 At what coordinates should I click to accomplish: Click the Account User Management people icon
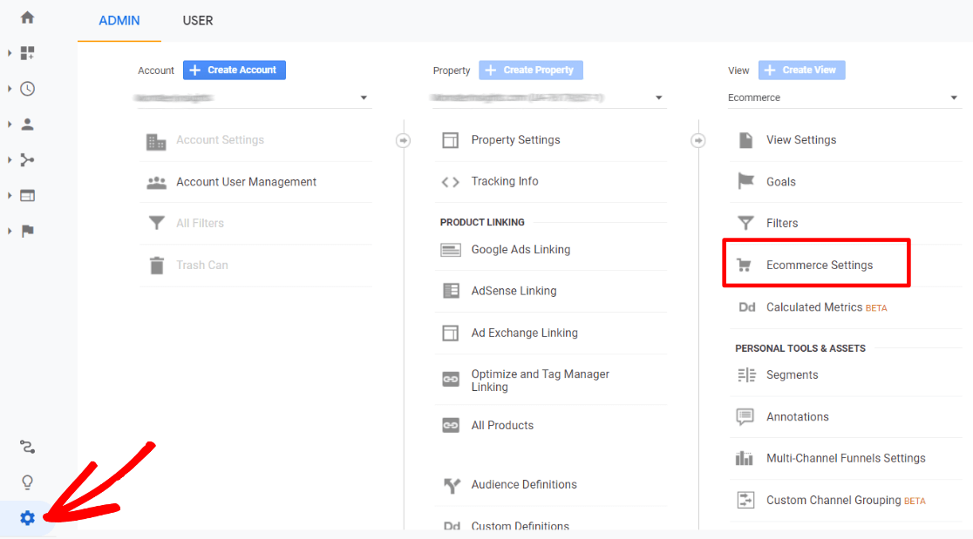[156, 183]
